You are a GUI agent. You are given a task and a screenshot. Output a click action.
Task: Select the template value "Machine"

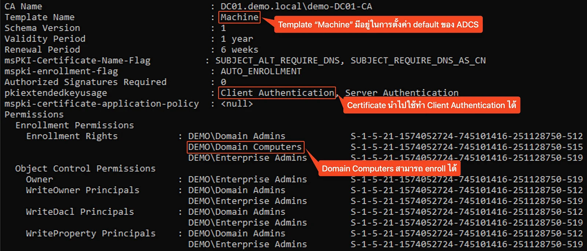(x=240, y=17)
